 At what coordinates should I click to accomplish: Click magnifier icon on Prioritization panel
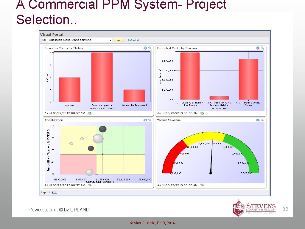pos(150,120)
